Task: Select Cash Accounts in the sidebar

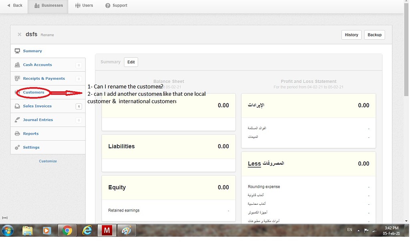Action: (x=38, y=65)
